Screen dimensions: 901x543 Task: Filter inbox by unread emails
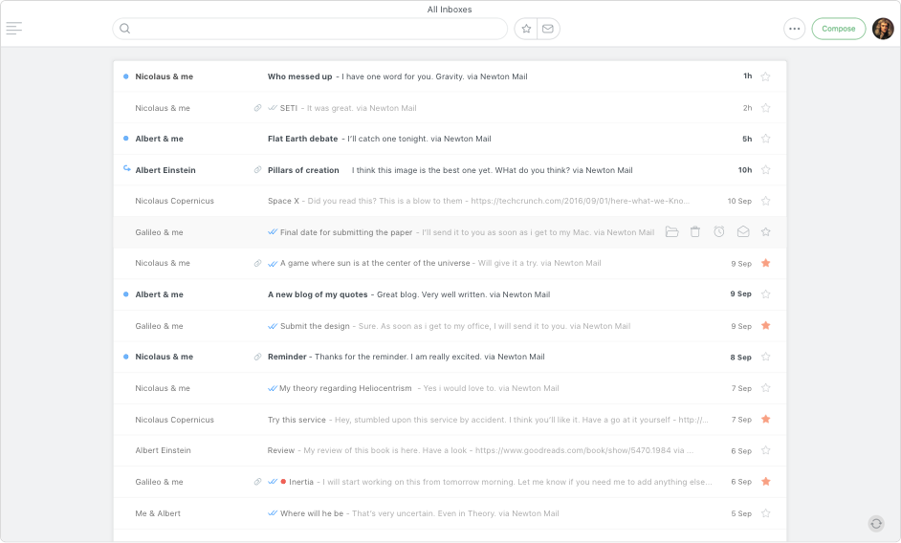point(548,29)
